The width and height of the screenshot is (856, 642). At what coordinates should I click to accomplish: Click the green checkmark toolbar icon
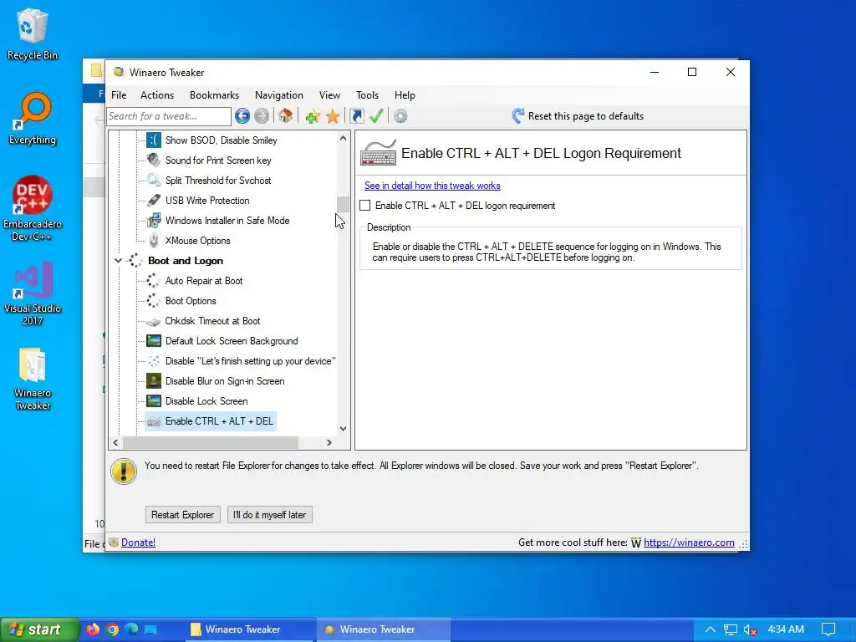(376, 115)
